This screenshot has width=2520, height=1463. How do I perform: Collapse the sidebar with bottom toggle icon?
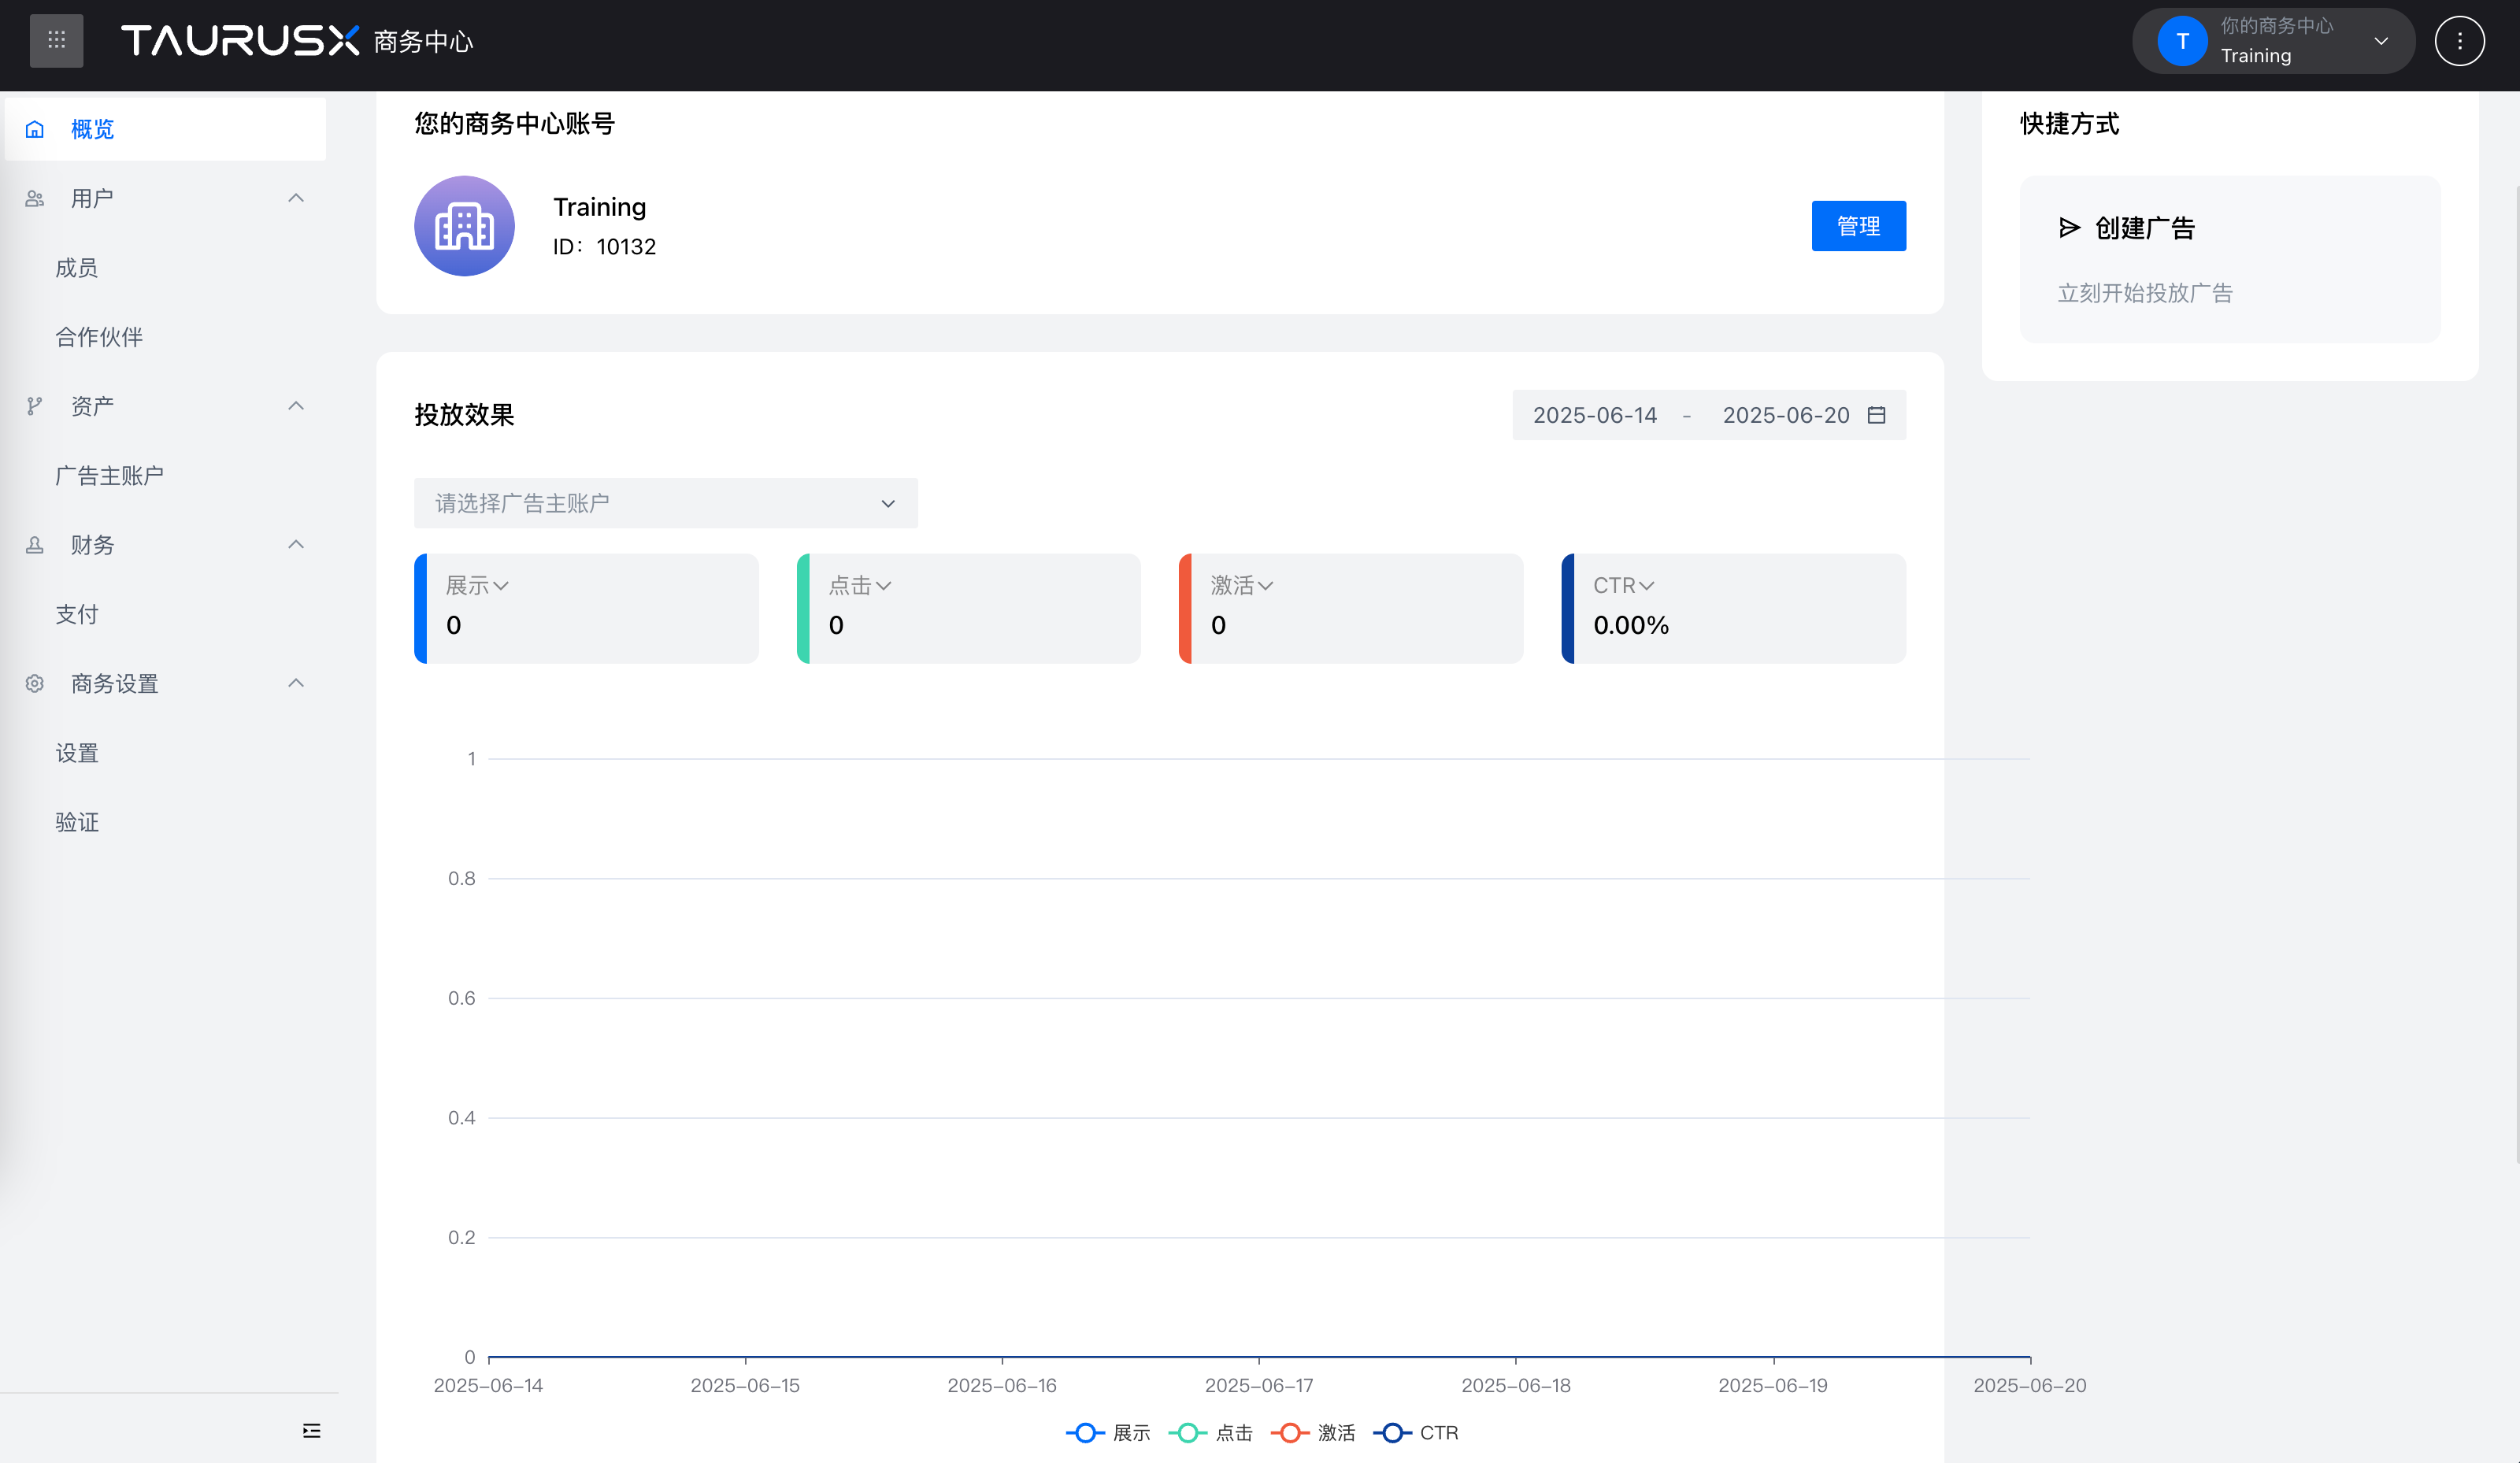[312, 1431]
